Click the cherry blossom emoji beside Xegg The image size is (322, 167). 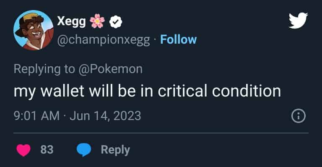pos(97,21)
